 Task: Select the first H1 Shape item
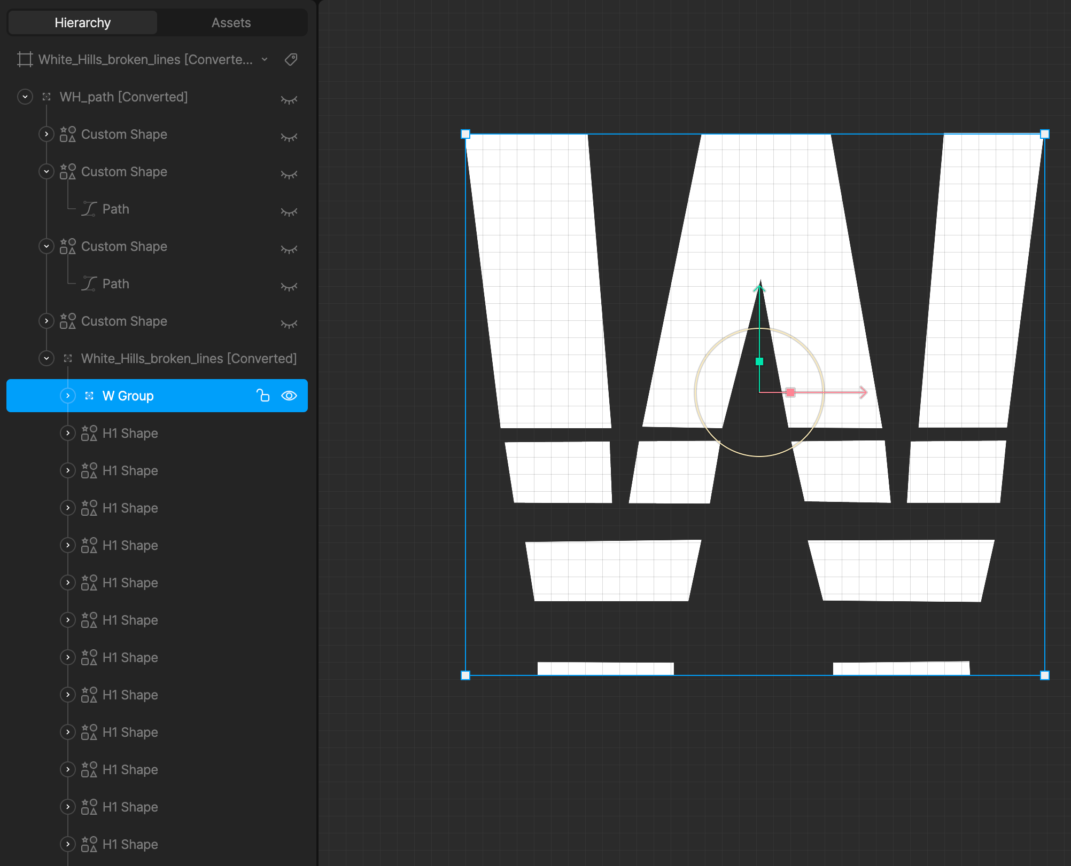pyautogui.click(x=130, y=433)
